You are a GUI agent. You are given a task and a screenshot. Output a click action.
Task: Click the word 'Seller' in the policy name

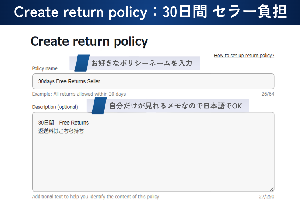point(94,81)
